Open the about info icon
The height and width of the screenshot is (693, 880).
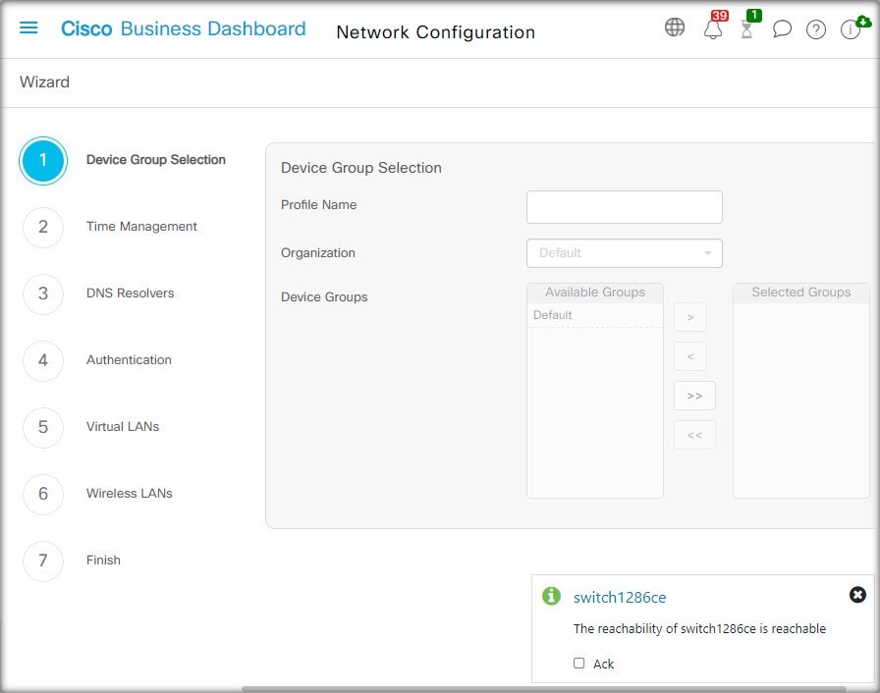851,29
